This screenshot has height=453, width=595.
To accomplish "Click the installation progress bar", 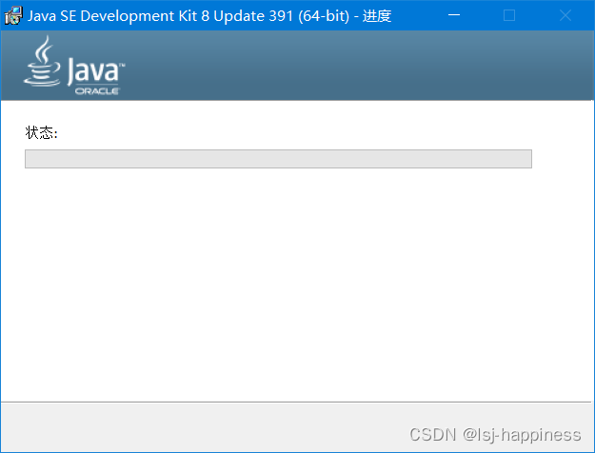I will (278, 159).
